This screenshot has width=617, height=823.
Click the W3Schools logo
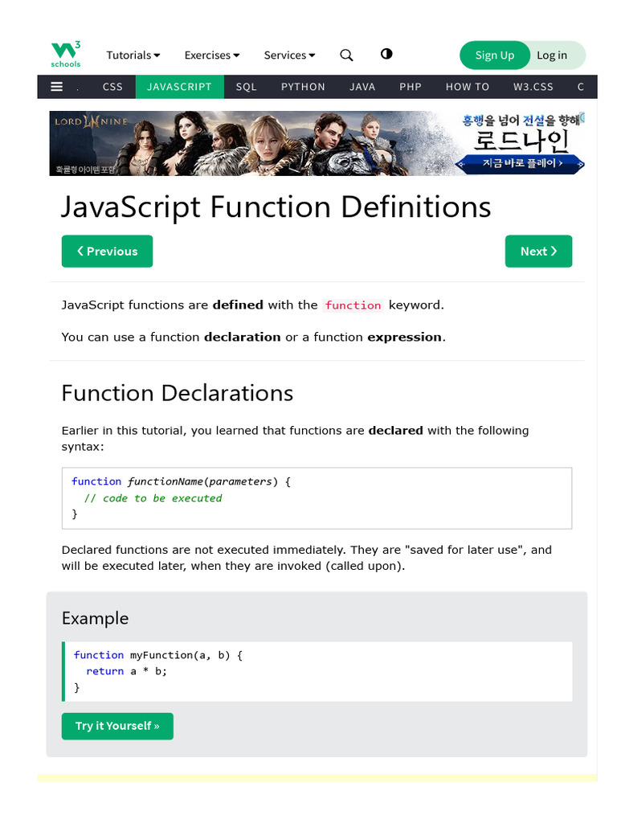point(66,54)
